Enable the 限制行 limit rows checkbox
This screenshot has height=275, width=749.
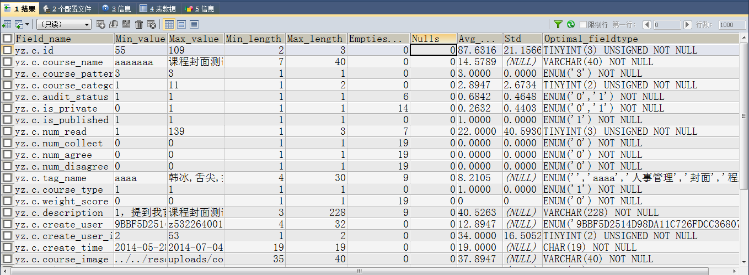[x=583, y=25]
